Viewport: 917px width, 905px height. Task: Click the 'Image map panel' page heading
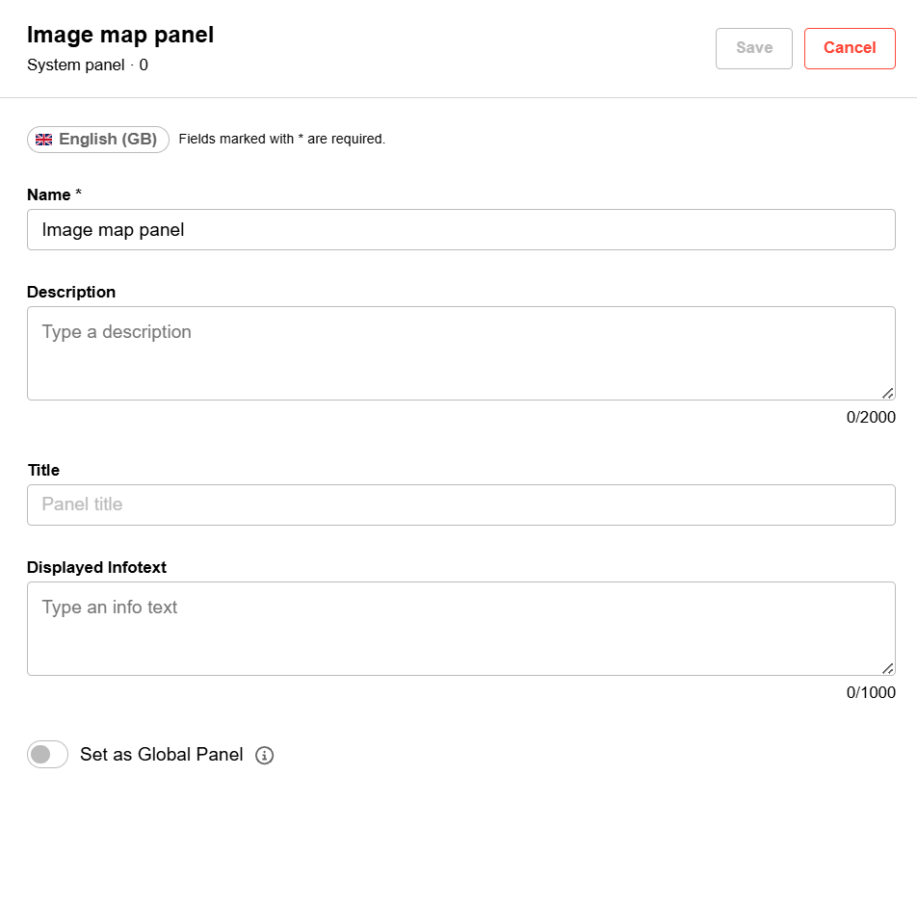pyautogui.click(x=120, y=35)
